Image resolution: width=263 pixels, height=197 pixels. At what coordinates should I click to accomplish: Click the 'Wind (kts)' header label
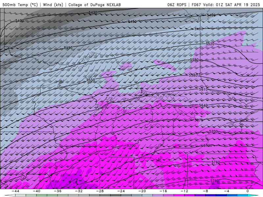point(53,5)
